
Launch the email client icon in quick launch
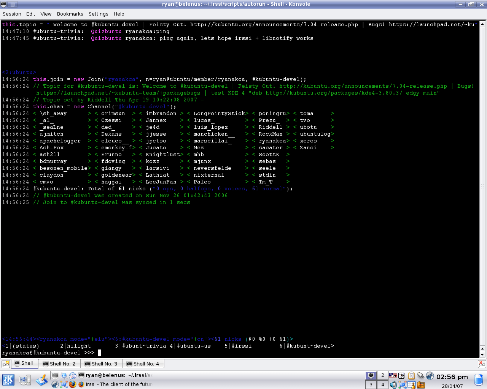coord(73,376)
